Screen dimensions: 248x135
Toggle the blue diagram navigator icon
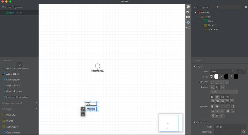[188, 22]
